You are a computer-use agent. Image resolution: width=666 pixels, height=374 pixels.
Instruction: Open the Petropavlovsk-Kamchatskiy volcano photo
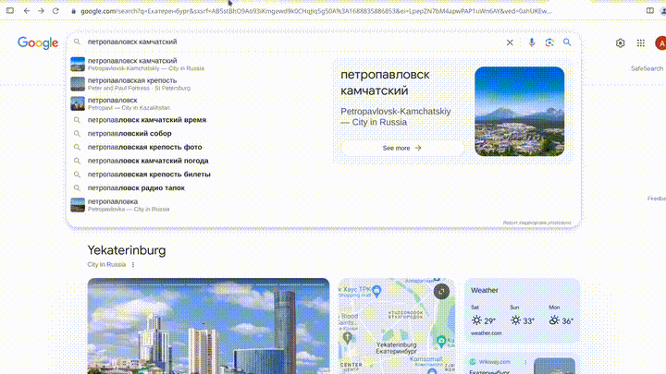520,112
